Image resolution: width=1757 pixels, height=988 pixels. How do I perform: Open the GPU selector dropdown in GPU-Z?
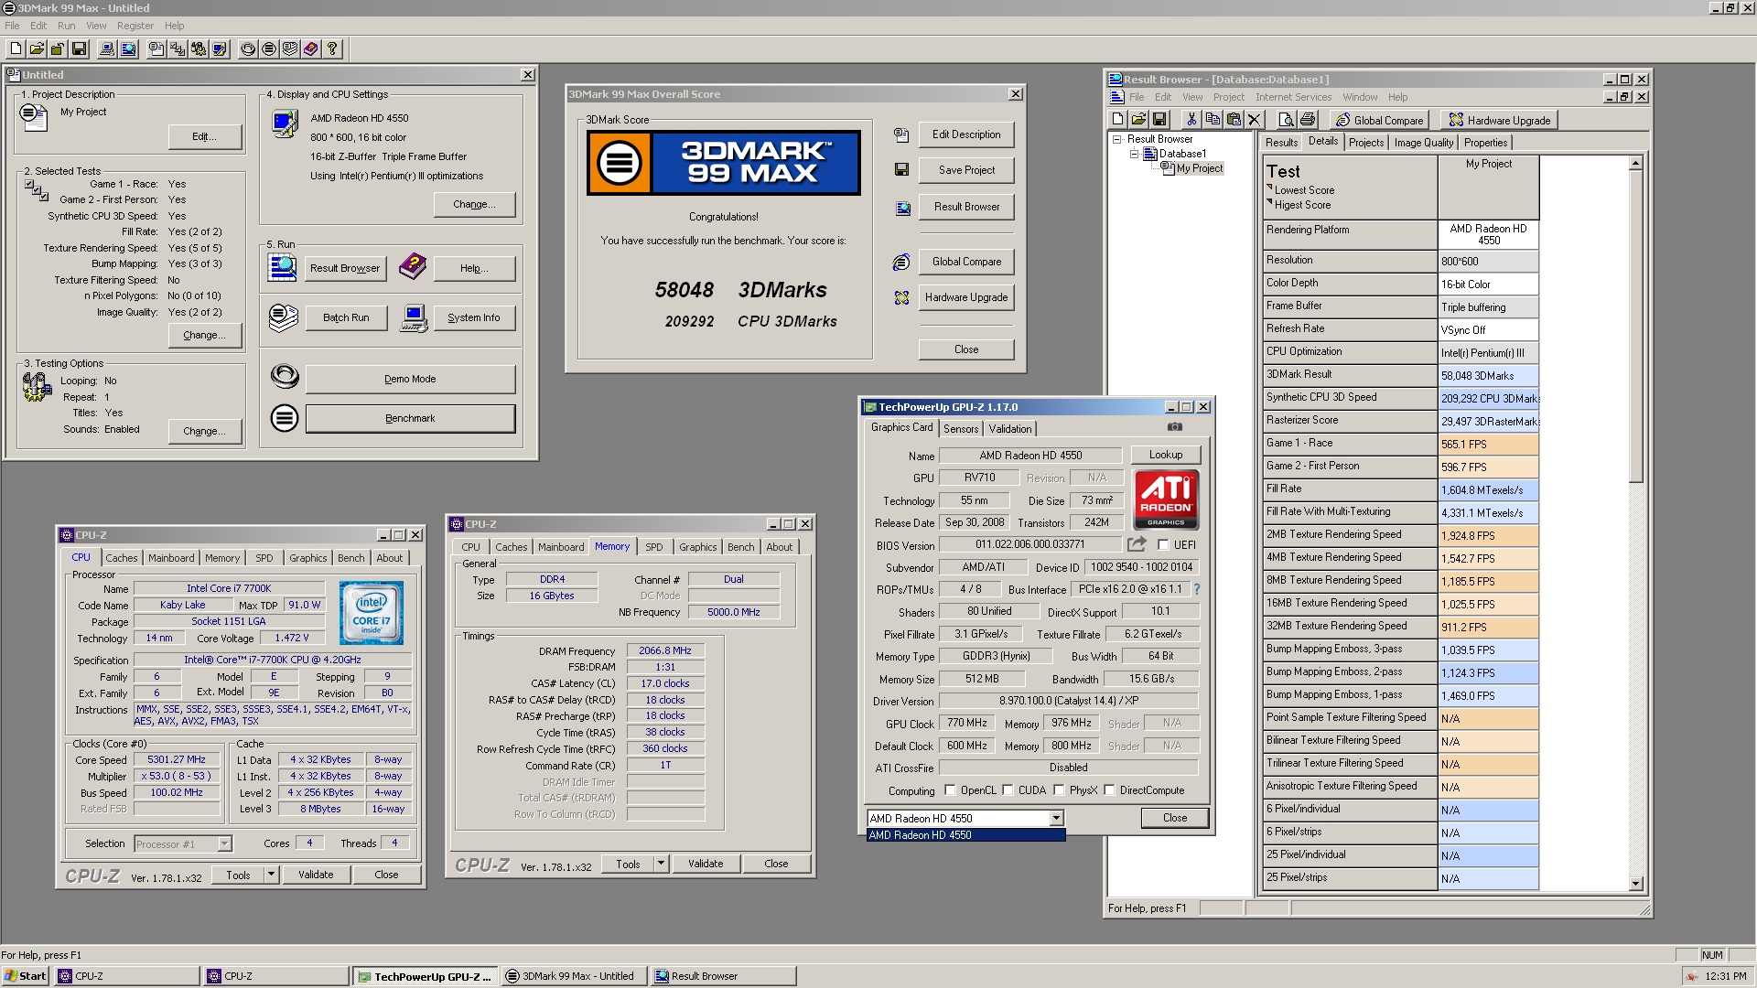pyautogui.click(x=1056, y=818)
